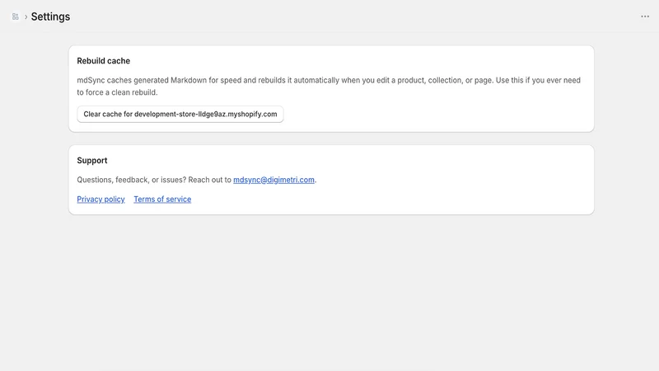
Task: Open the app home icon beside Settings
Action: (16, 16)
